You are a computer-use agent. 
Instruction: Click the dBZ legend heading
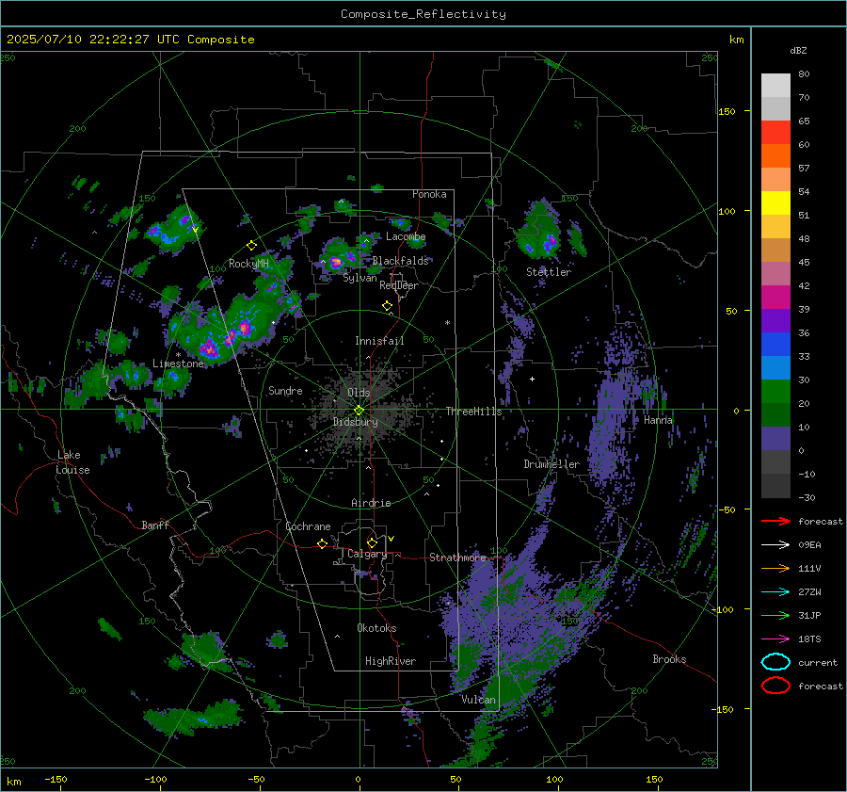click(x=798, y=50)
